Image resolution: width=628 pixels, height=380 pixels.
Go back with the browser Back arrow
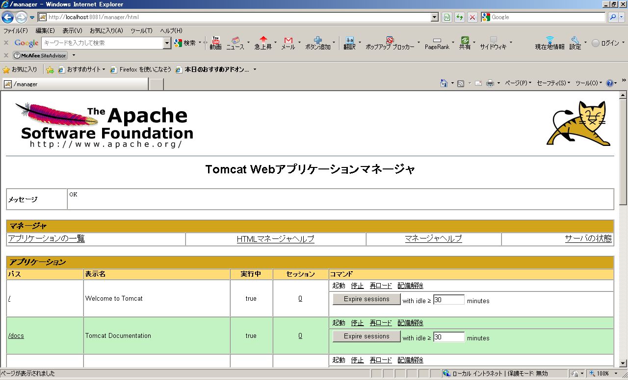click(7, 17)
